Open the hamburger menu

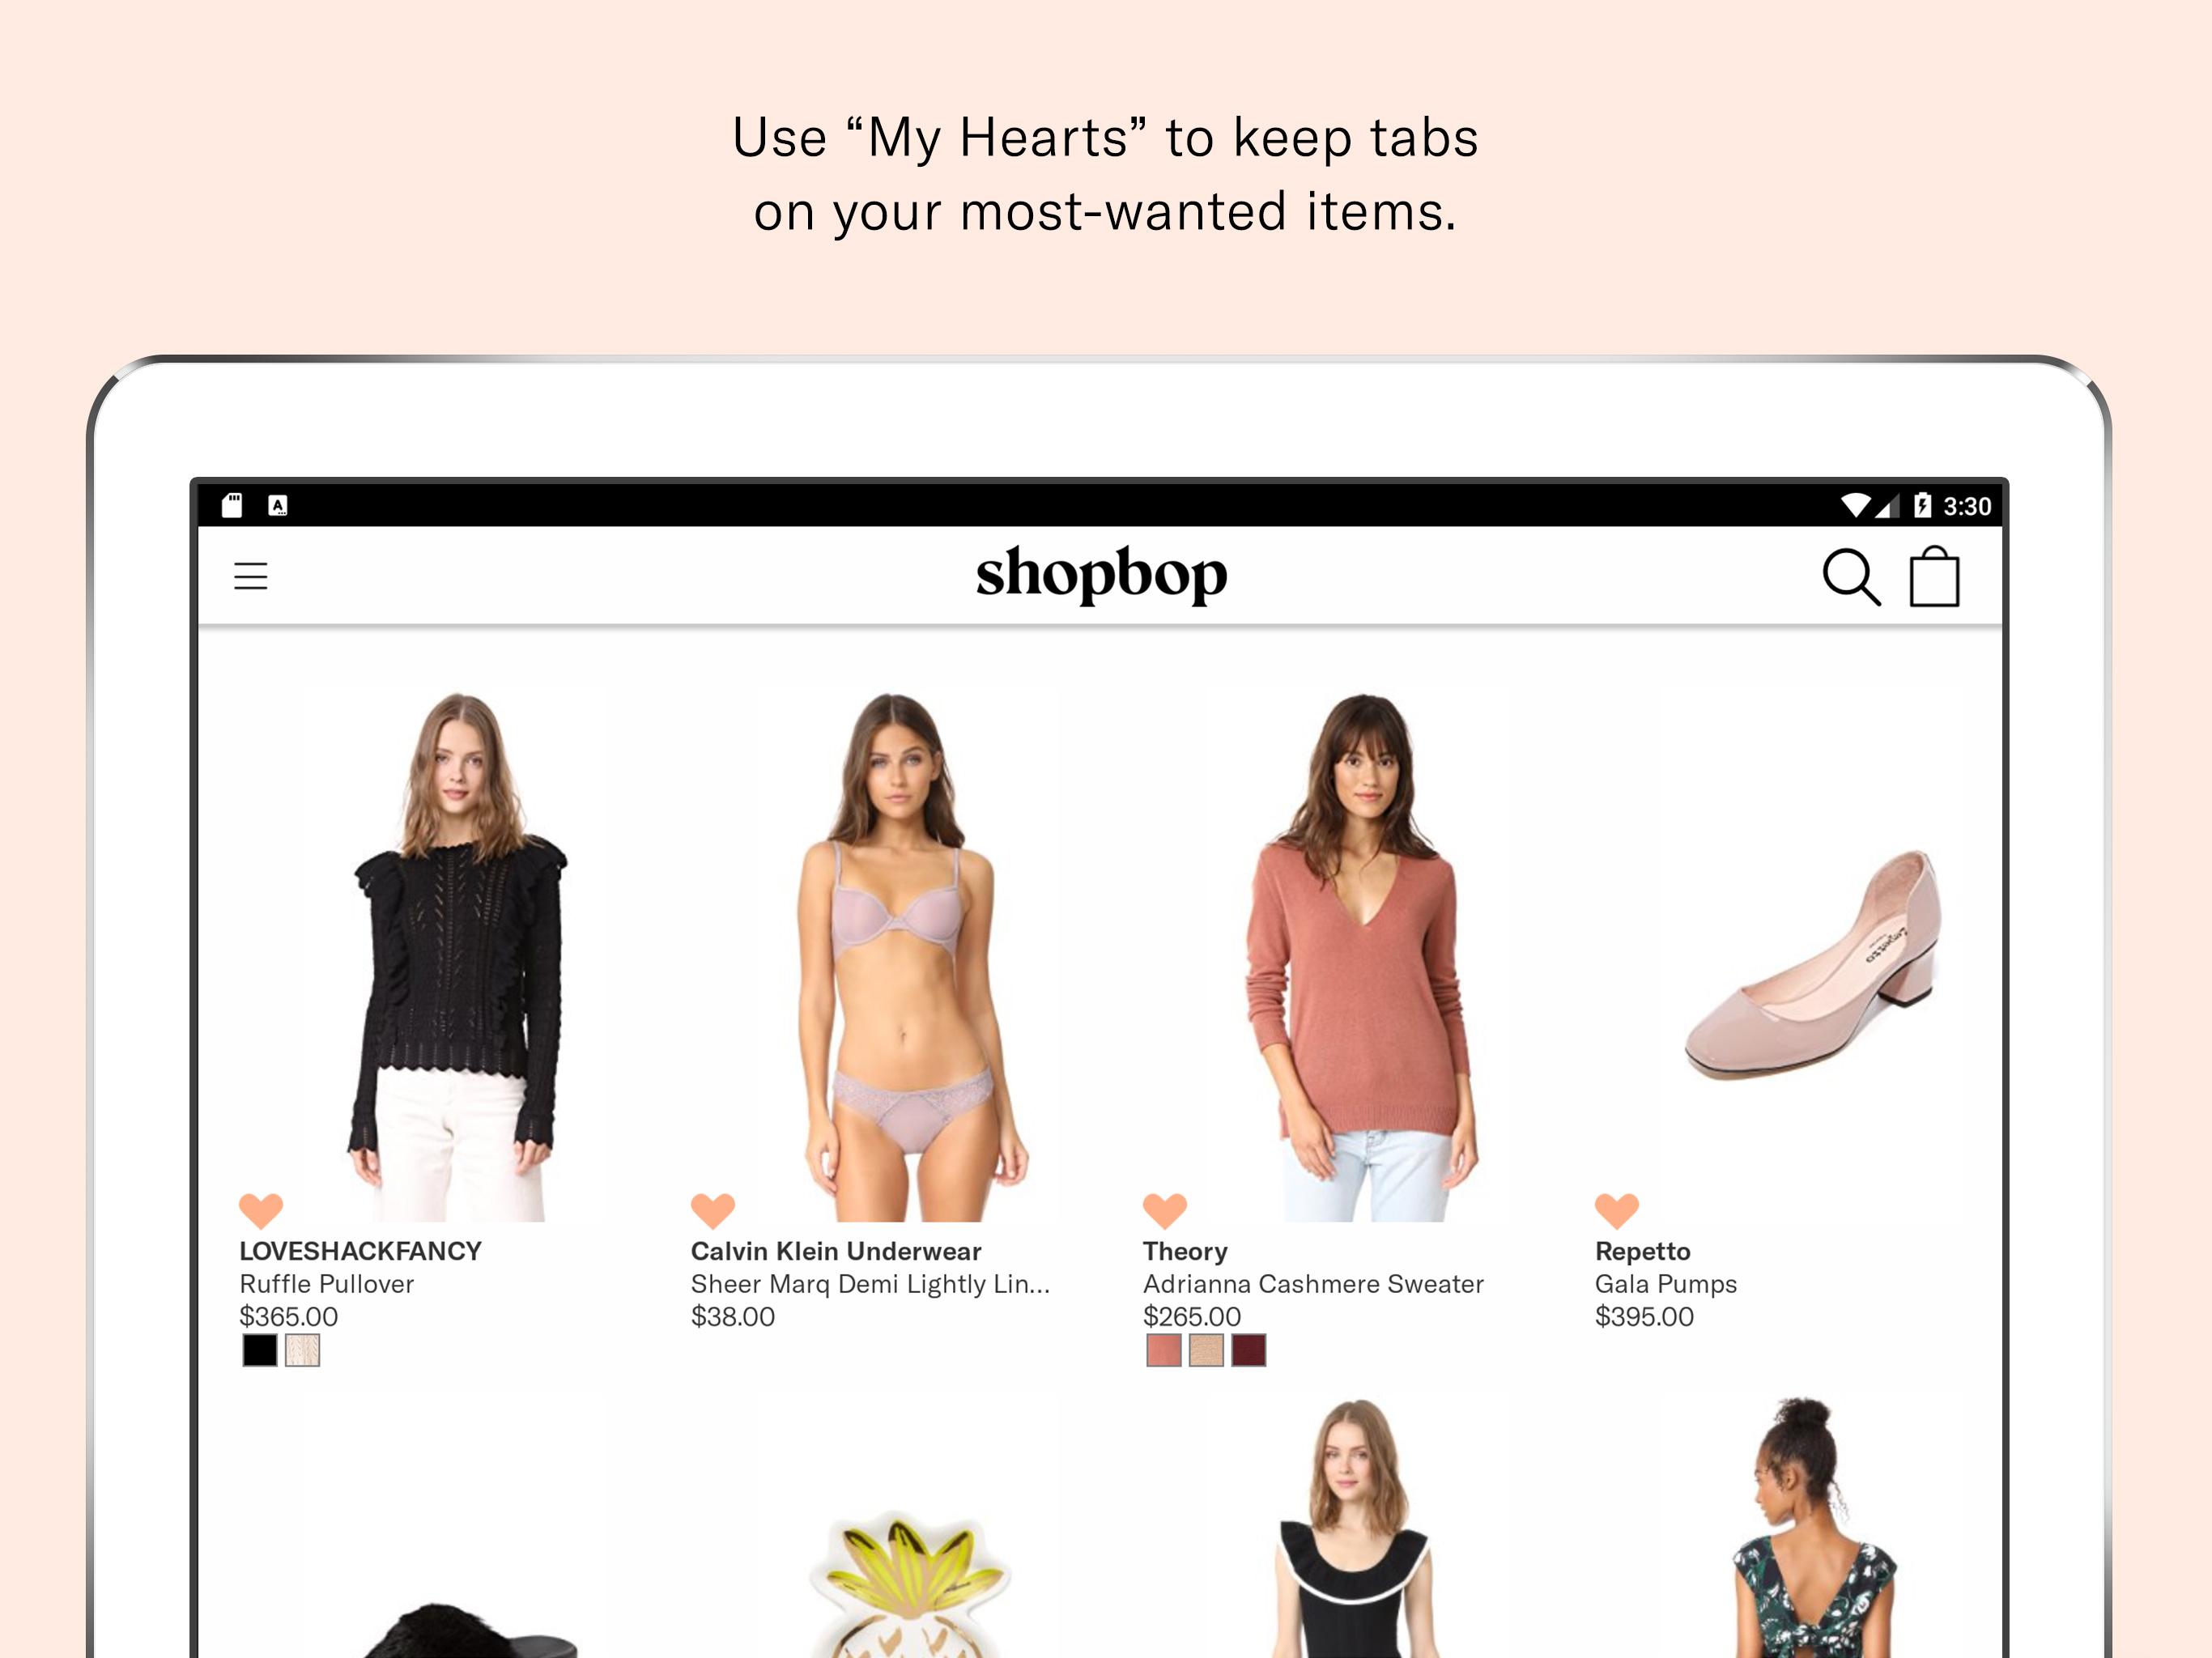[250, 576]
